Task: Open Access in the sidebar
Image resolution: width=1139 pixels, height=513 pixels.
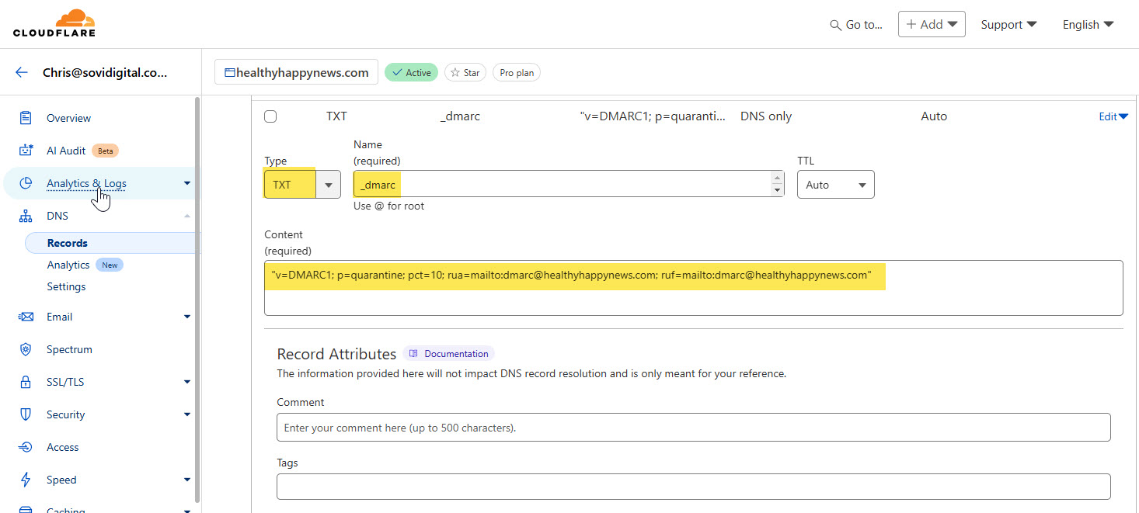Action: click(x=63, y=447)
